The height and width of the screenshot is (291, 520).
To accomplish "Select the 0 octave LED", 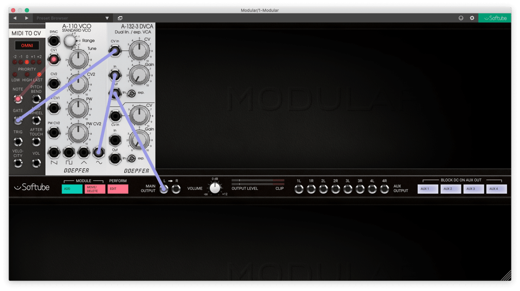I will pyautogui.click(x=27, y=62).
